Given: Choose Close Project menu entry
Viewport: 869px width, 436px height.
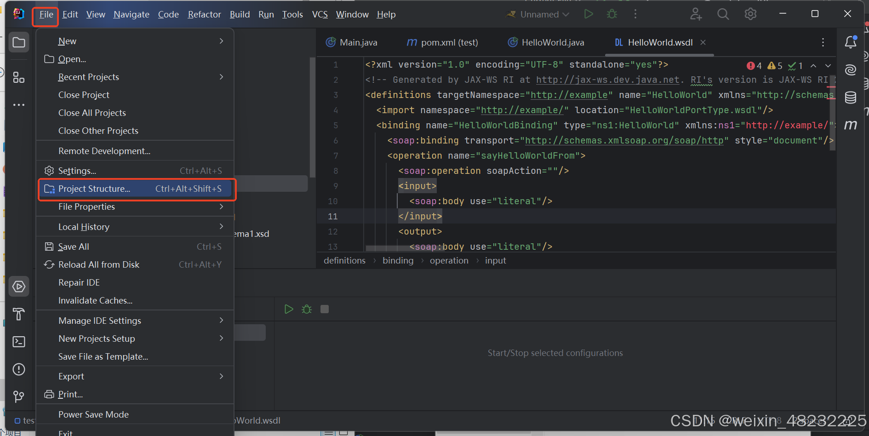Looking at the screenshot, I should tap(135, 95).
